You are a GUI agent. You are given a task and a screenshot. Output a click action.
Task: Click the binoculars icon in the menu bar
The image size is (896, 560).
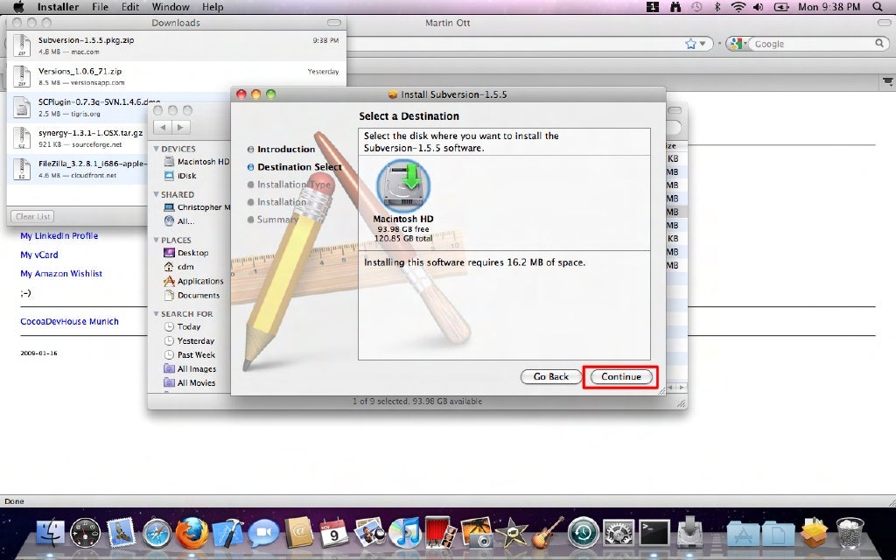(x=675, y=7)
